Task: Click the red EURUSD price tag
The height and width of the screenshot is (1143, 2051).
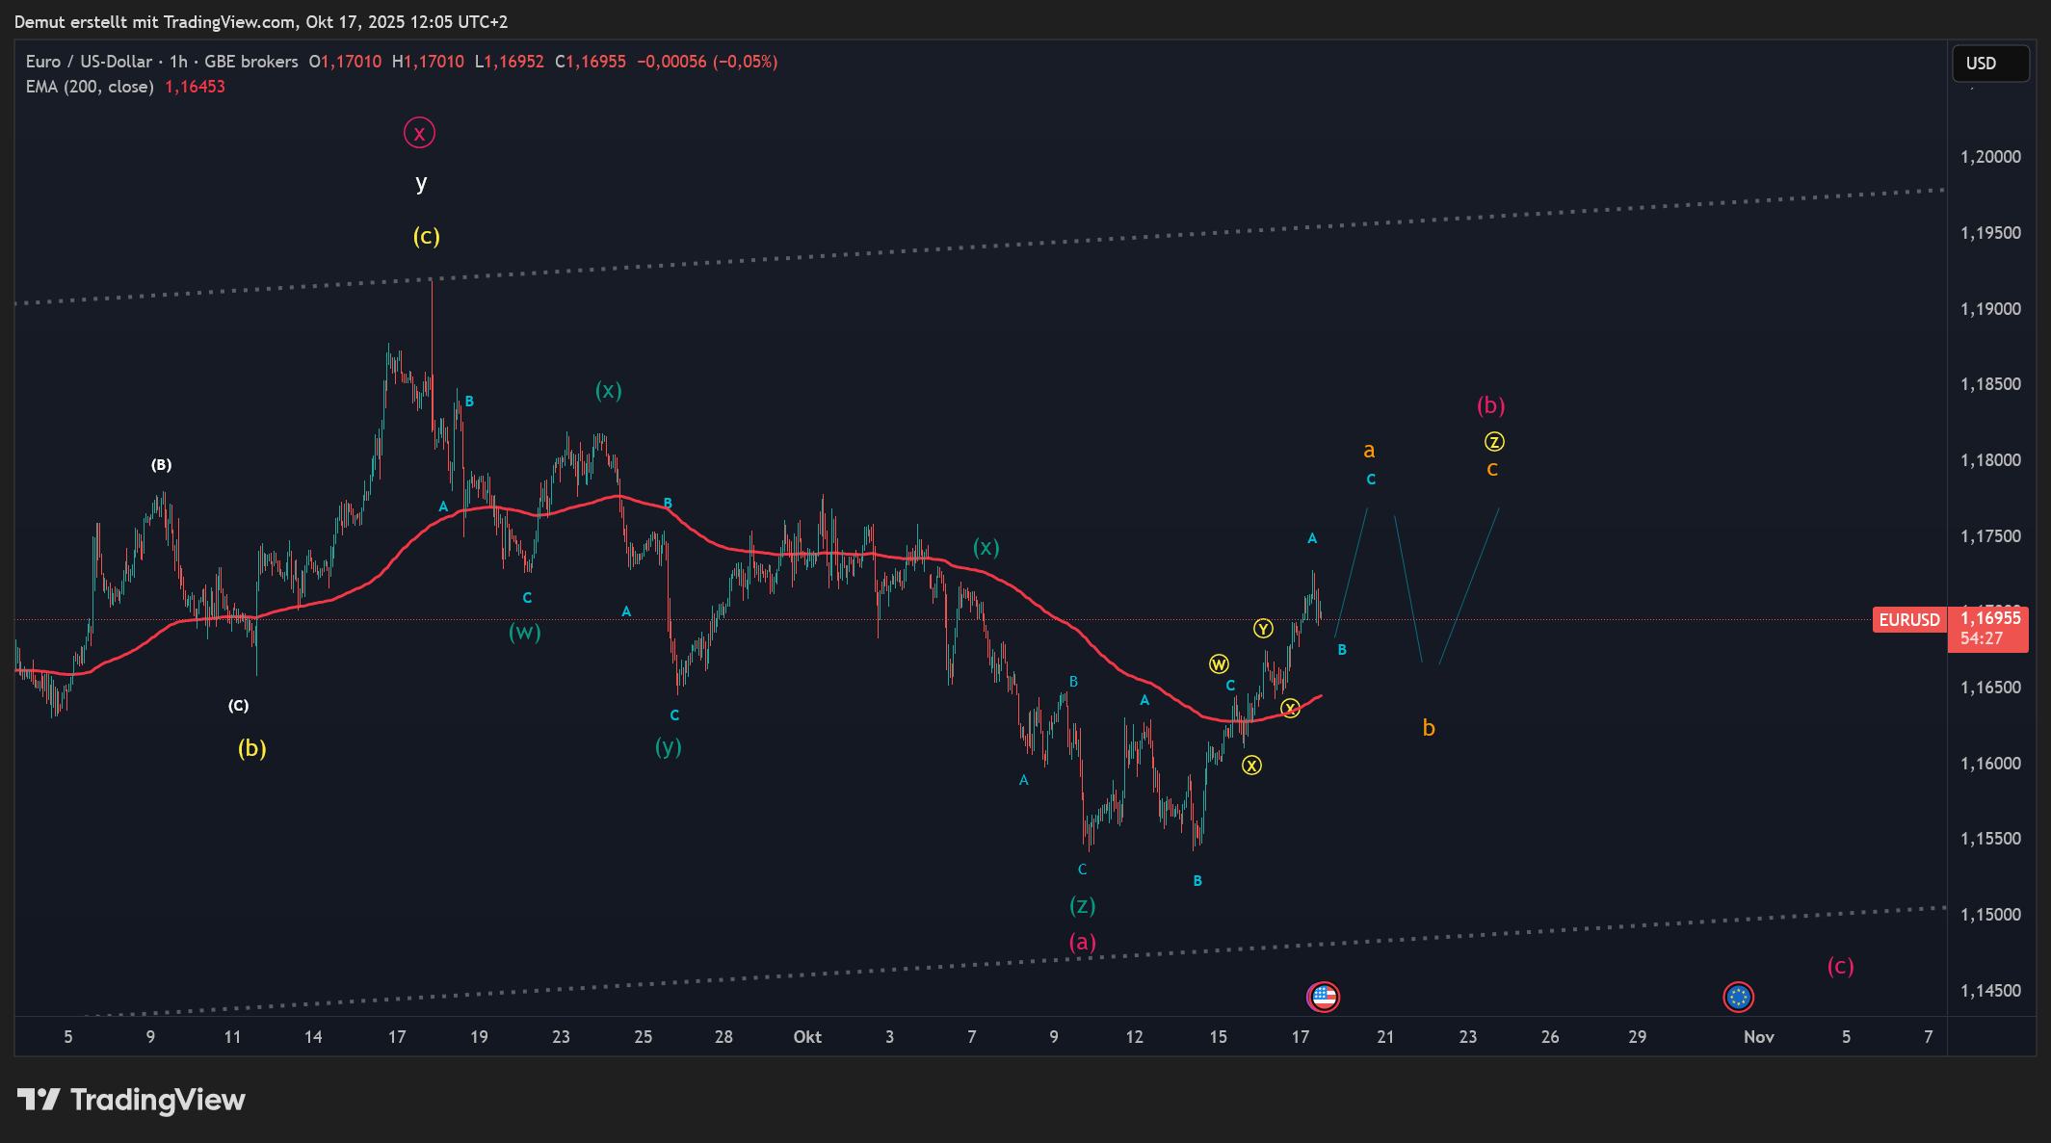Action: point(1908,620)
